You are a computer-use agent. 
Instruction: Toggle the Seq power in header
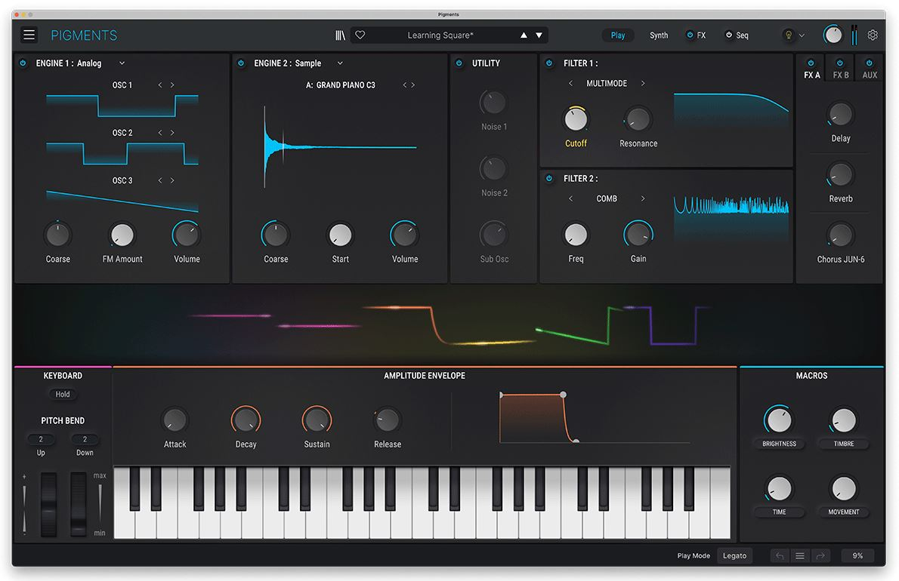(729, 35)
